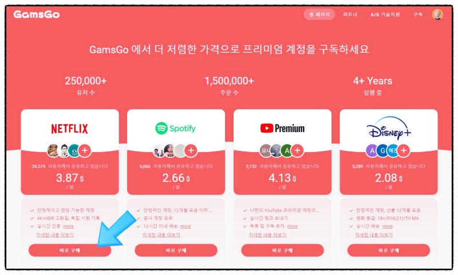Click the Spotify plus icon
The height and width of the screenshot is (275, 458).
pos(191,150)
